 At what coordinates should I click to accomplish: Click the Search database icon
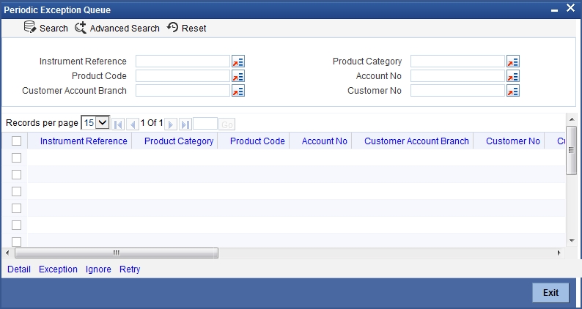click(30, 27)
